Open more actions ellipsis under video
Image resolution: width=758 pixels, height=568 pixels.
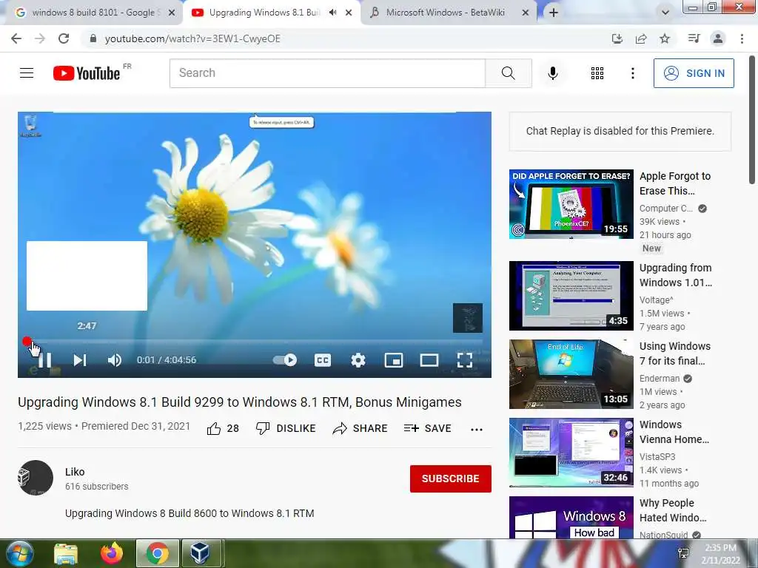coord(477,430)
